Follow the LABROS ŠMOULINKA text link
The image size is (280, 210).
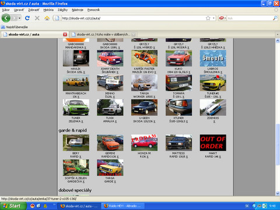pos(213,71)
